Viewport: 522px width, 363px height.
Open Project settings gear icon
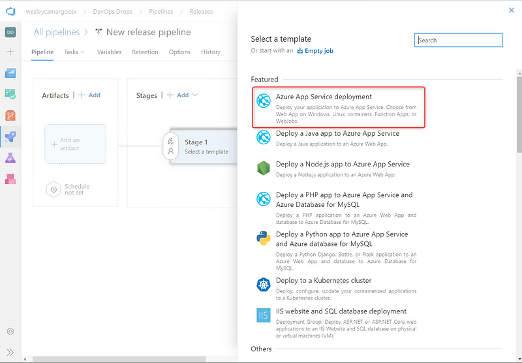pyautogui.click(x=10, y=332)
